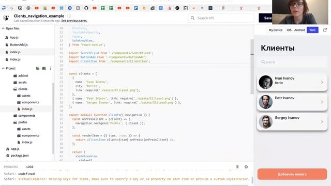The height and width of the screenshot is (186, 331).
Task: Click the new file icon in Project
Action: (38, 68)
